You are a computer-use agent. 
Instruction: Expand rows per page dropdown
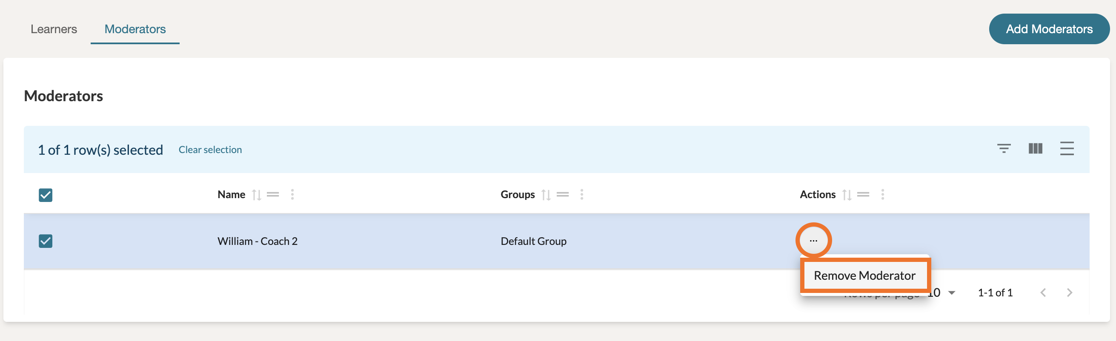[x=951, y=293]
